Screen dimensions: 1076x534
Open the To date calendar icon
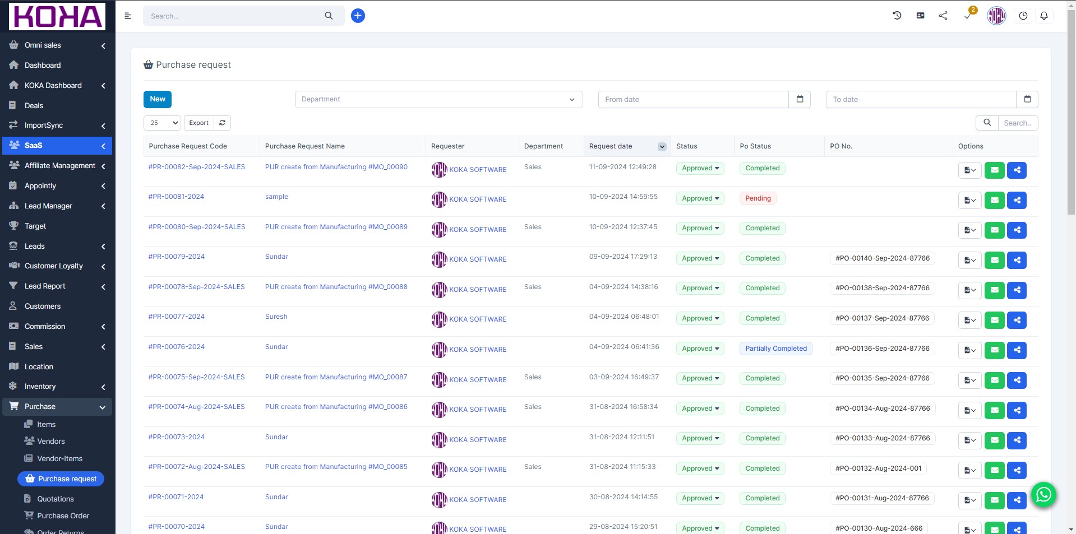coord(1027,99)
